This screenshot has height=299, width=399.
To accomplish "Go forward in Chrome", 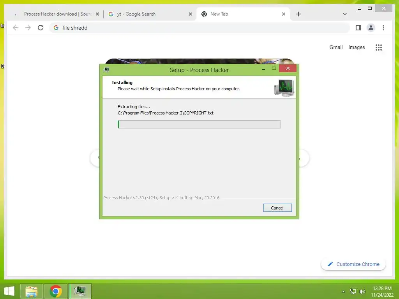I will tap(28, 28).
